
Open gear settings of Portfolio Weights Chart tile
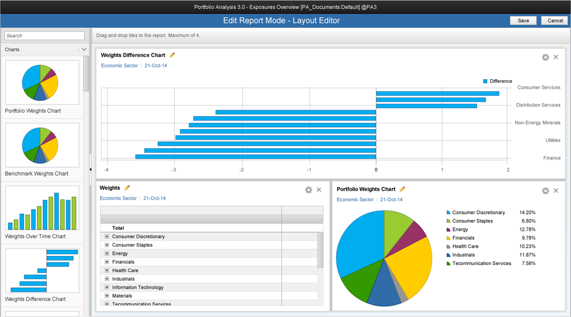coord(546,191)
